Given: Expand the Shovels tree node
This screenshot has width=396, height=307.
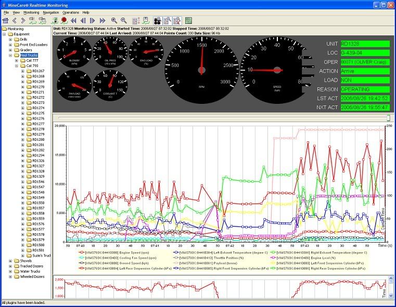Looking at the screenshot, I should pos(11,261).
